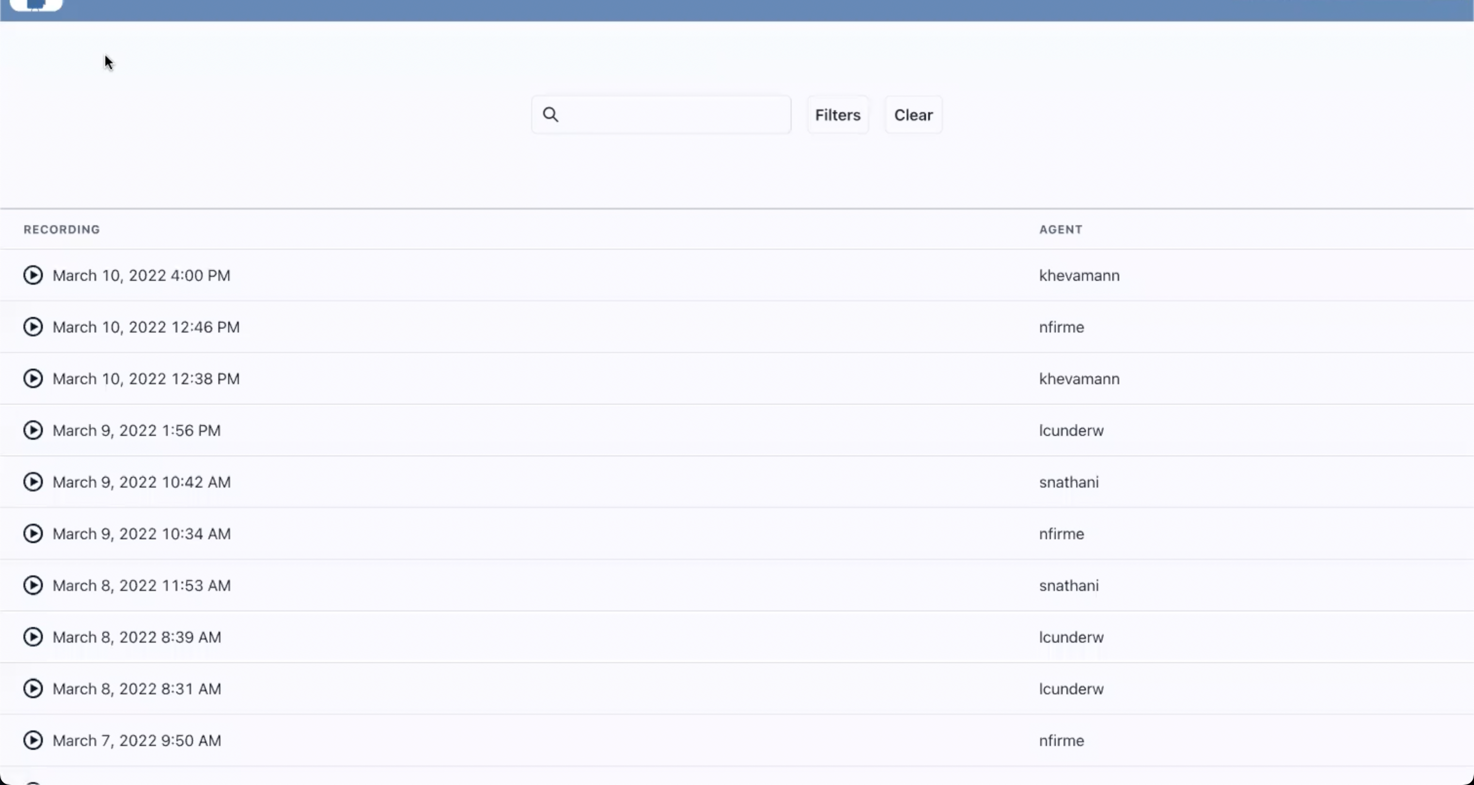Play the March 7, 2022 9:50 AM recording
The image size is (1474, 785).
point(33,740)
